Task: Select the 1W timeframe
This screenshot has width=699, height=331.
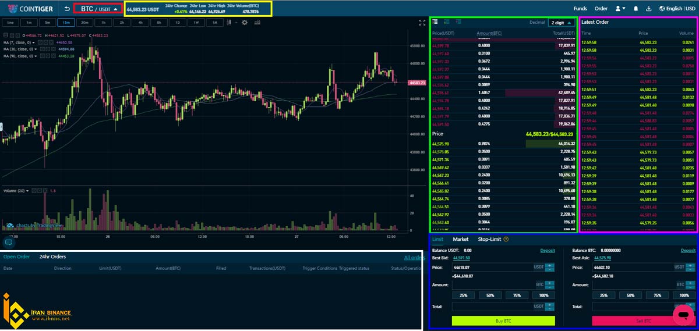Action: 196,22
